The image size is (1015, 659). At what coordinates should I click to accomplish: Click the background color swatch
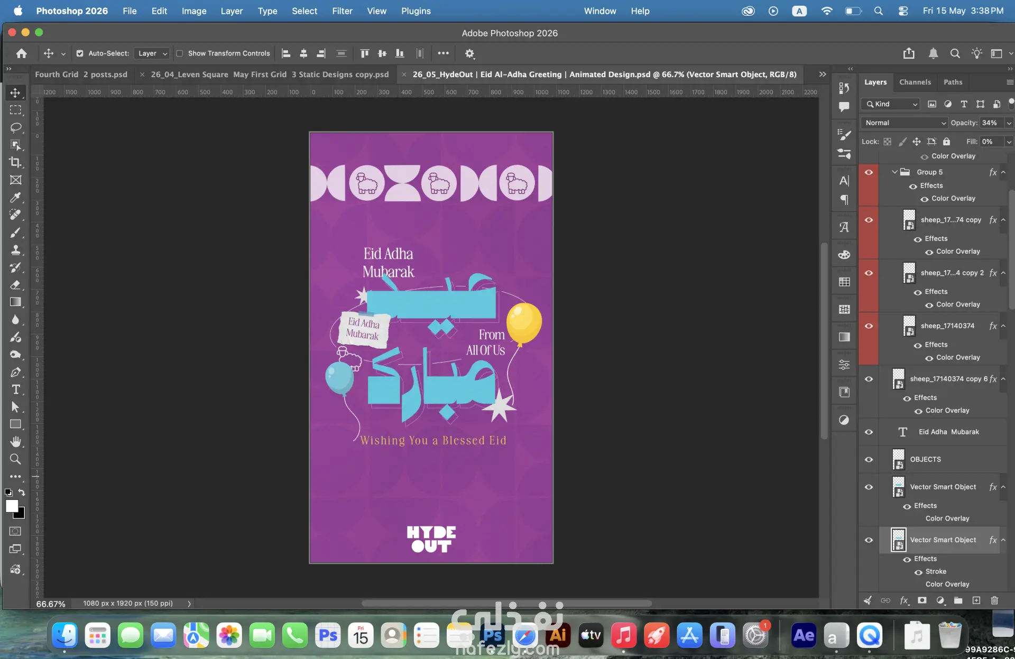(21, 514)
